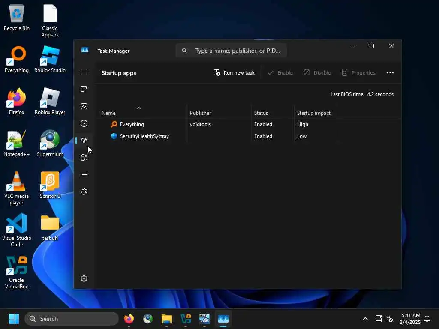Viewport: 439px width, 329px height.
Task: Sort by Startup impact column header
Action: (x=313, y=113)
